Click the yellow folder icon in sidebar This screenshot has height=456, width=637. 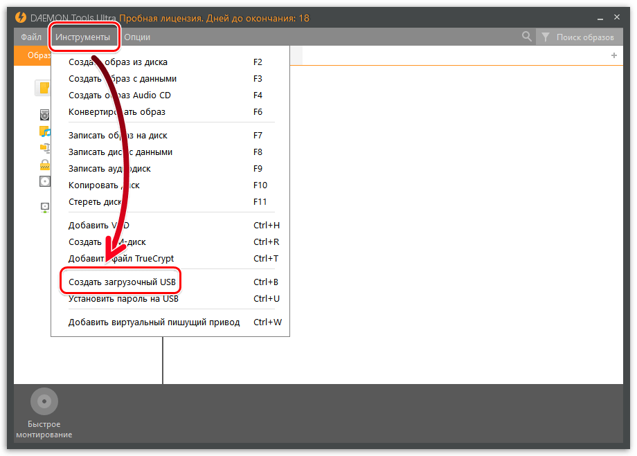pos(44,88)
